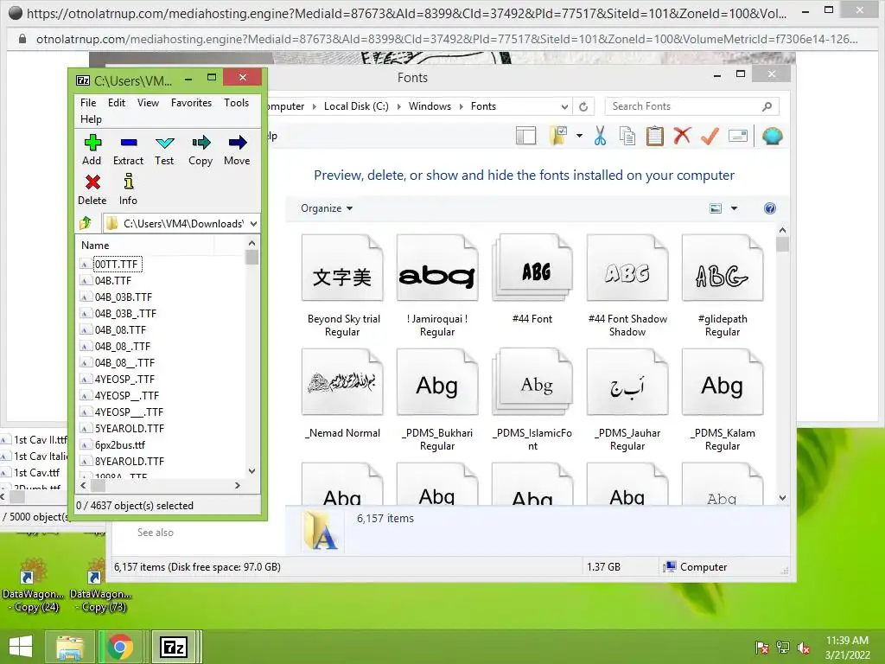Expand the Fonts address bar history dropdown

[x=563, y=106]
